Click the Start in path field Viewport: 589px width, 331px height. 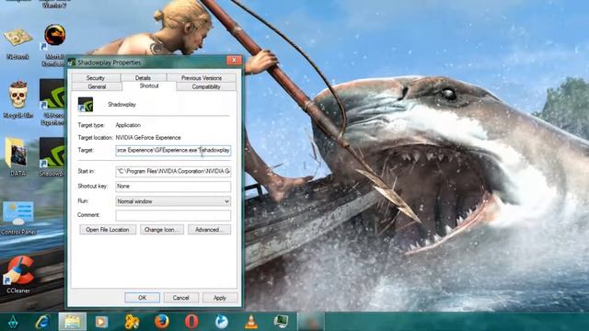(173, 171)
